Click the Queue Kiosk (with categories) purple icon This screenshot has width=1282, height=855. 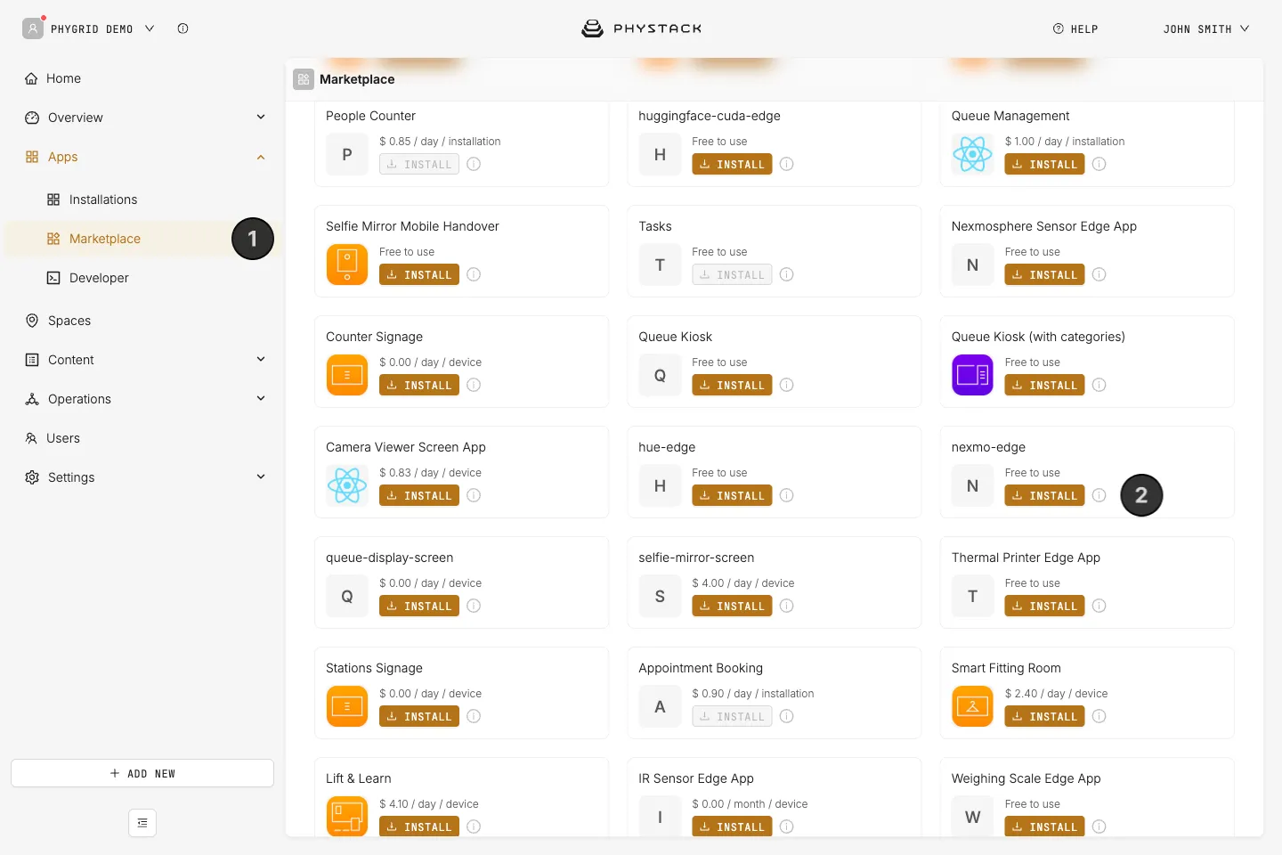[x=972, y=375]
